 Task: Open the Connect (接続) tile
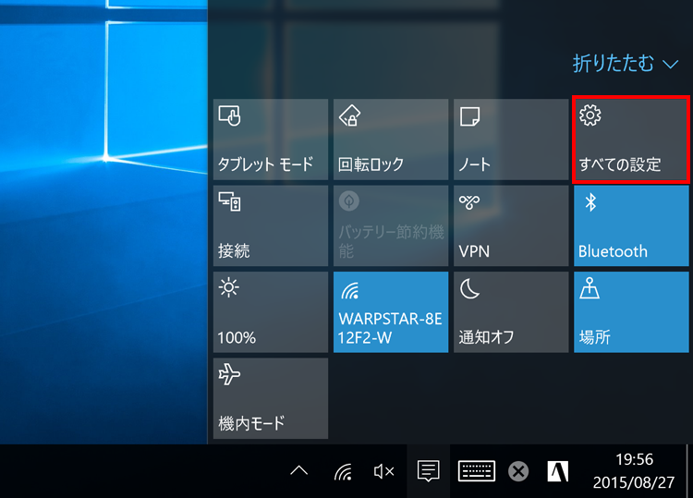pos(271,225)
